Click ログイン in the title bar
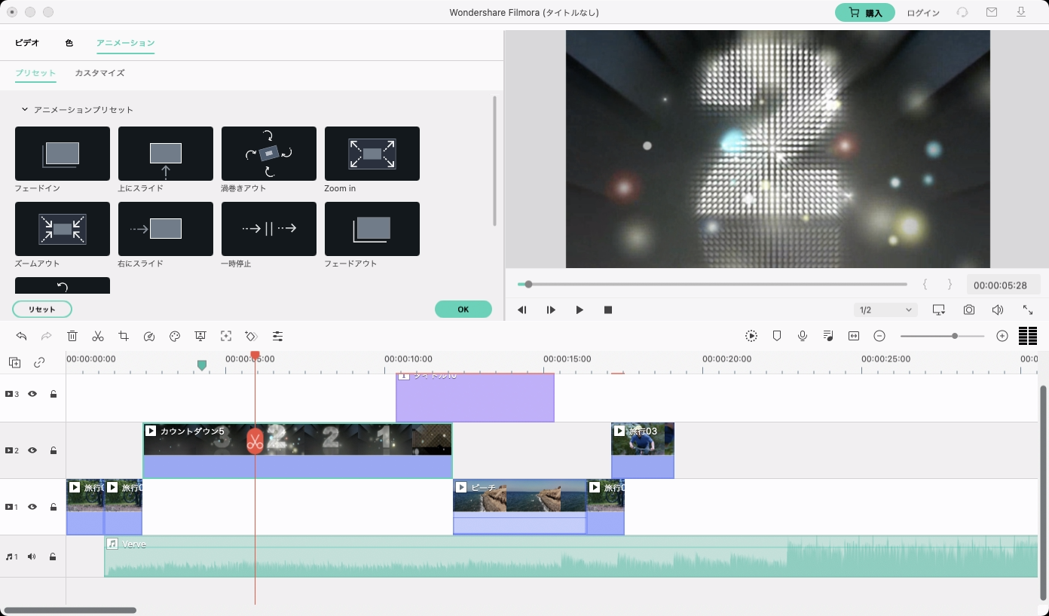The width and height of the screenshot is (1049, 616). pyautogui.click(x=923, y=13)
